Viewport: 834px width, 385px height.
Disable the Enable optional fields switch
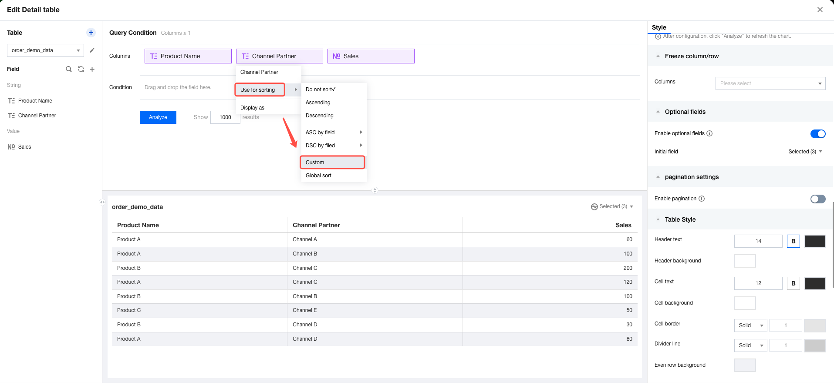(817, 134)
